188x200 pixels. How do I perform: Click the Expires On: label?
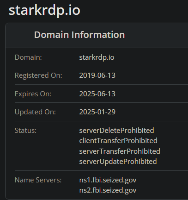click(33, 94)
